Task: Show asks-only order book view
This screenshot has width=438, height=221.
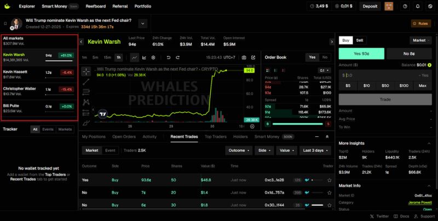Action: [x=283, y=71]
